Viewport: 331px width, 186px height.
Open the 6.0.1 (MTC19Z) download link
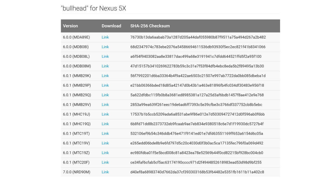point(105,153)
